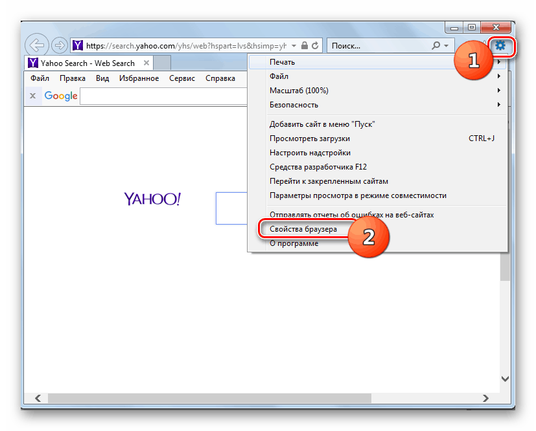Viewport: 536px width, 431px height.
Task: Switch to the Yahoo Search - Web Search tab
Action: point(87,63)
